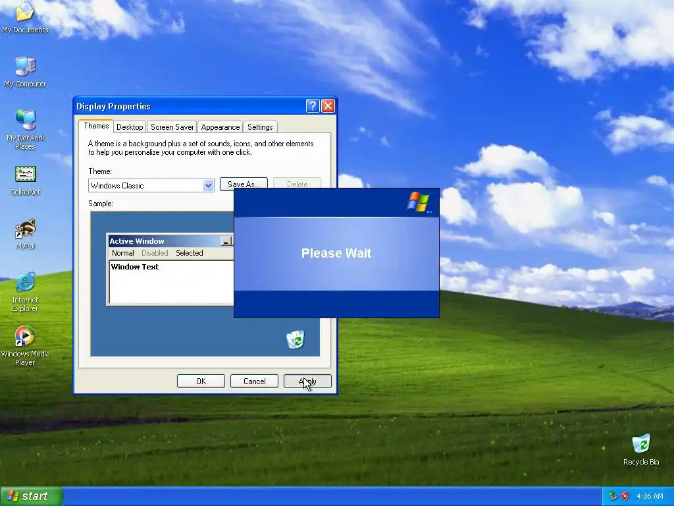Click the help question mark button in Display Properties
This screenshot has width=674, height=506.
(313, 106)
